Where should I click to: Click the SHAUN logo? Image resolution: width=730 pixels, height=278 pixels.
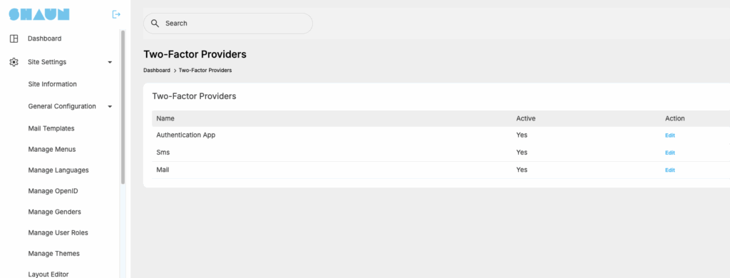[39, 14]
